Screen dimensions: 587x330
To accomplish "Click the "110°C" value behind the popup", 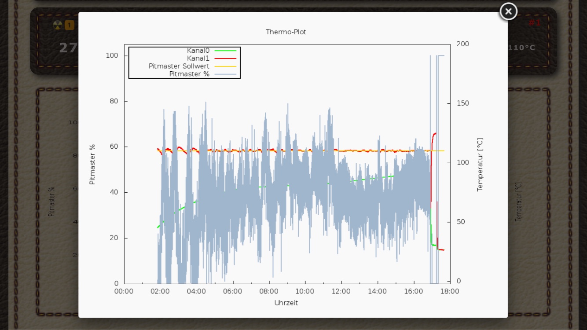I will 522,48.
